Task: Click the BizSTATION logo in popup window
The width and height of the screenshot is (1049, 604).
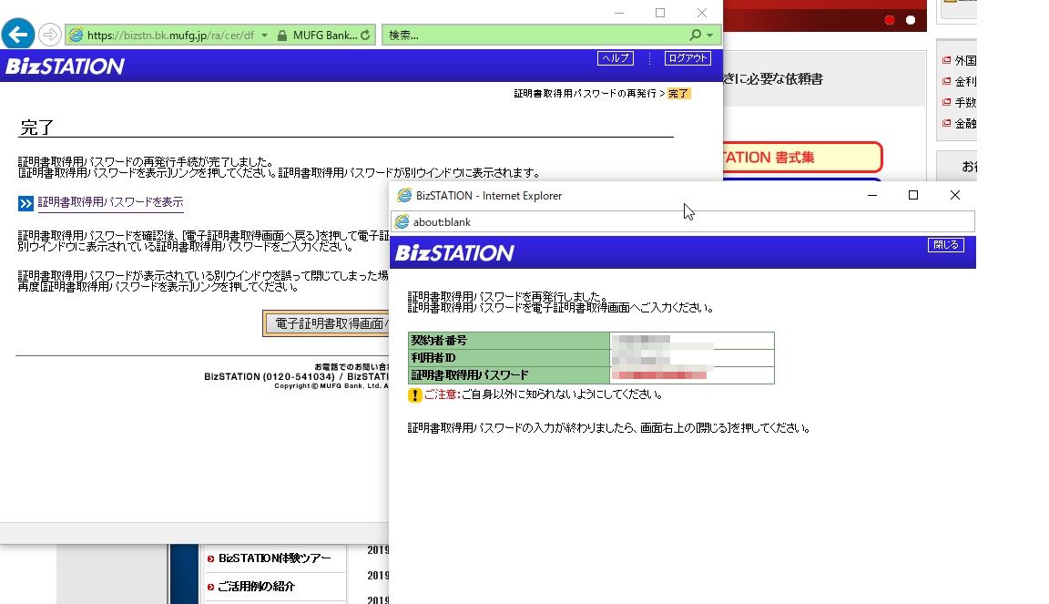Action: point(455,252)
